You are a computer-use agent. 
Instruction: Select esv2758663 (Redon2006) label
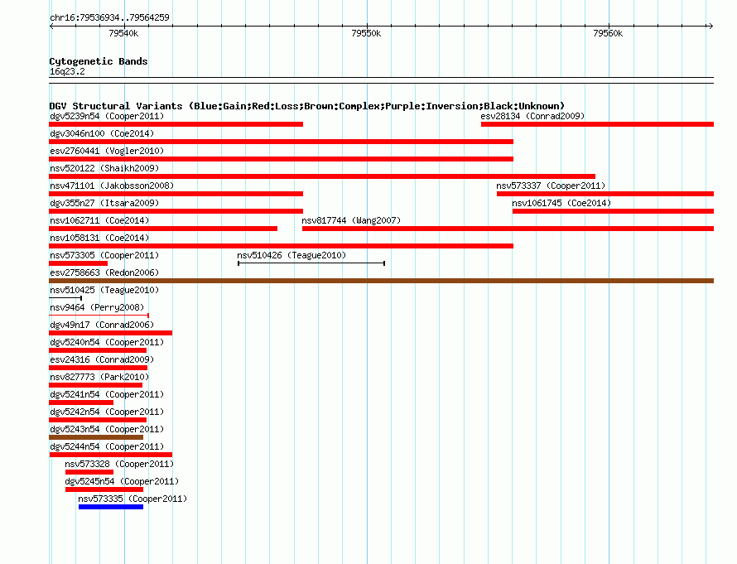(x=104, y=272)
